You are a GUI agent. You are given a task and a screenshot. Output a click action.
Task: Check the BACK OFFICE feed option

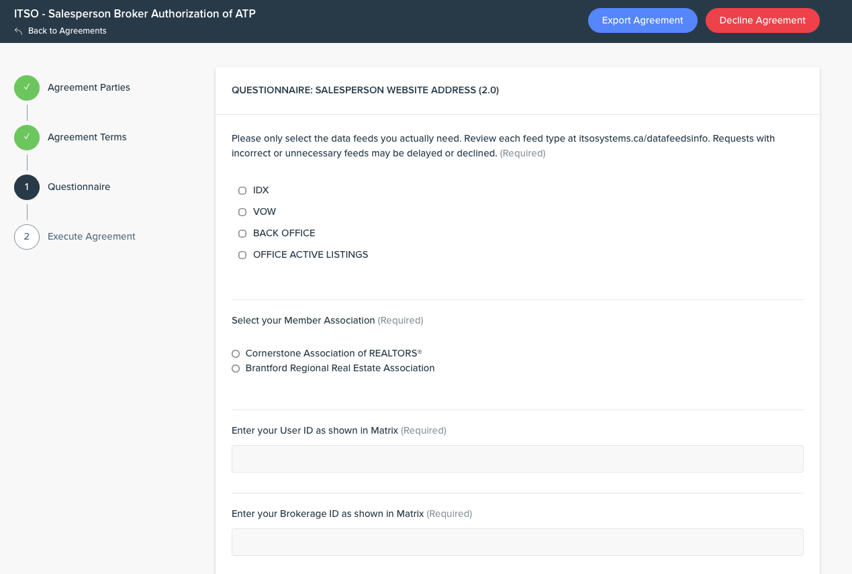pos(242,234)
